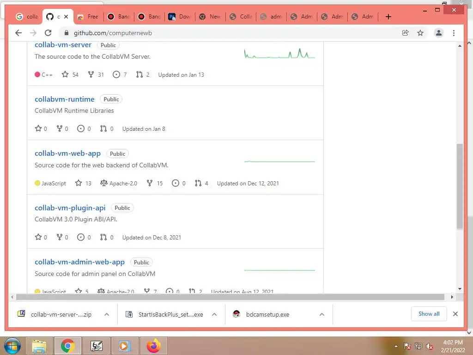This screenshot has height=355, width=473.
Task: Open the Chrome profile avatar menu
Action: click(439, 33)
